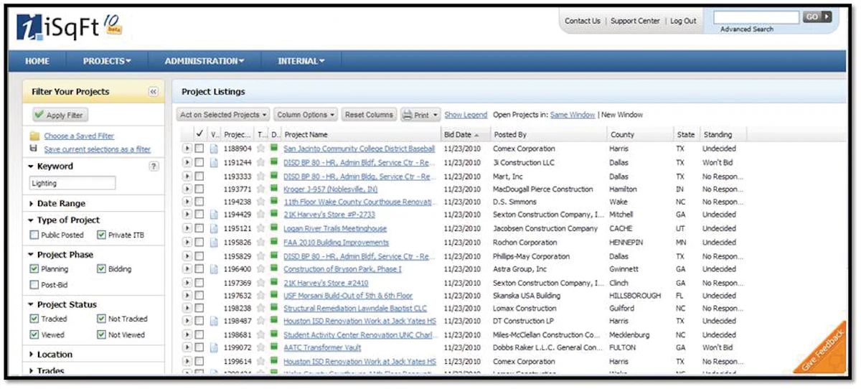Select the row checkbox for project 1197369

199,282
